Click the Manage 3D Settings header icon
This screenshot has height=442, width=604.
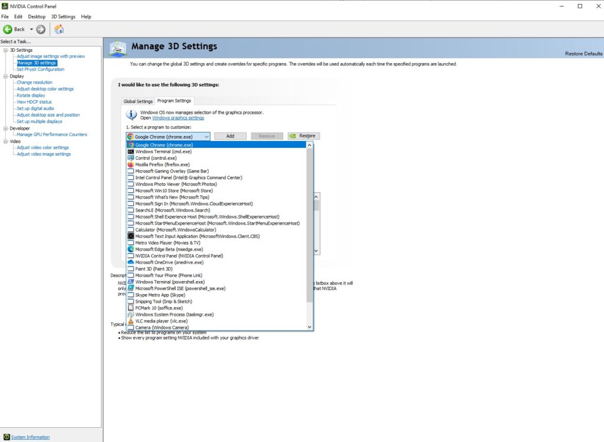point(118,48)
